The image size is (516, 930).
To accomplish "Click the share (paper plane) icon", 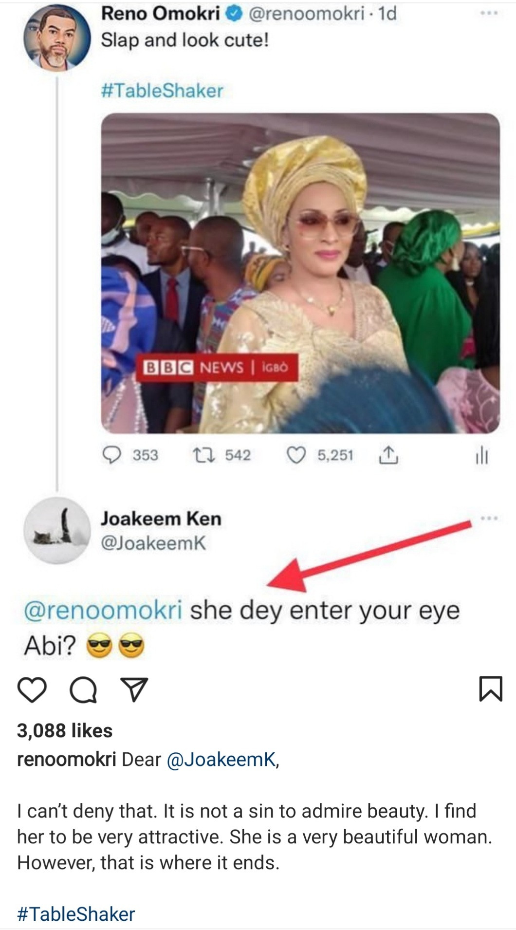I will 135,687.
